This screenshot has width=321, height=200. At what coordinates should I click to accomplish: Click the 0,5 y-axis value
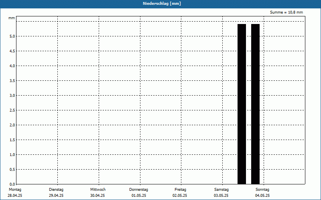tap(12, 169)
